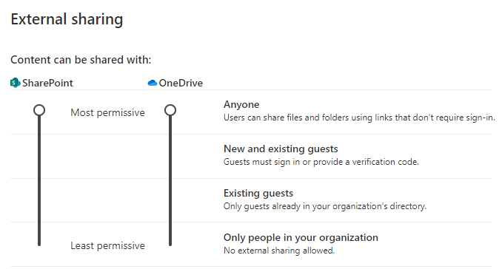Set SharePoint slider to New and existing guests
The width and height of the screenshot is (502, 269).
39,156
